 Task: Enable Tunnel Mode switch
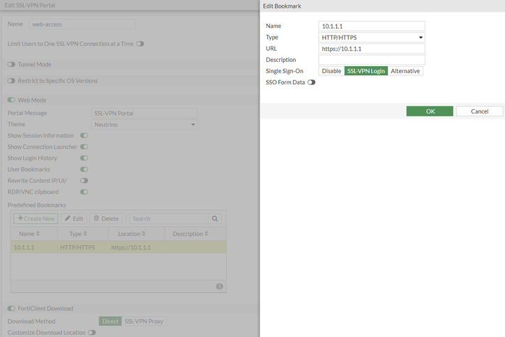tap(11, 64)
